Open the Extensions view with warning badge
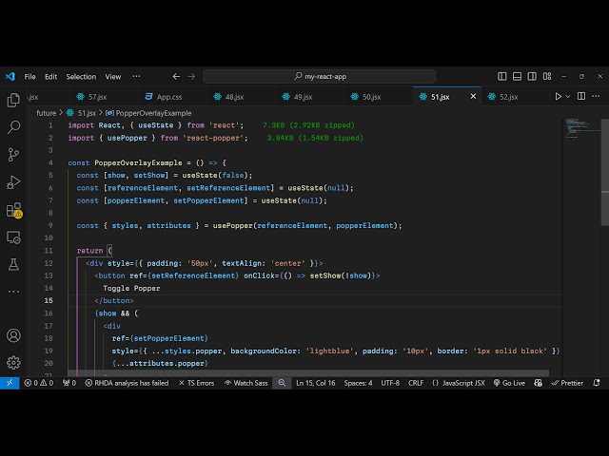 click(x=13, y=210)
